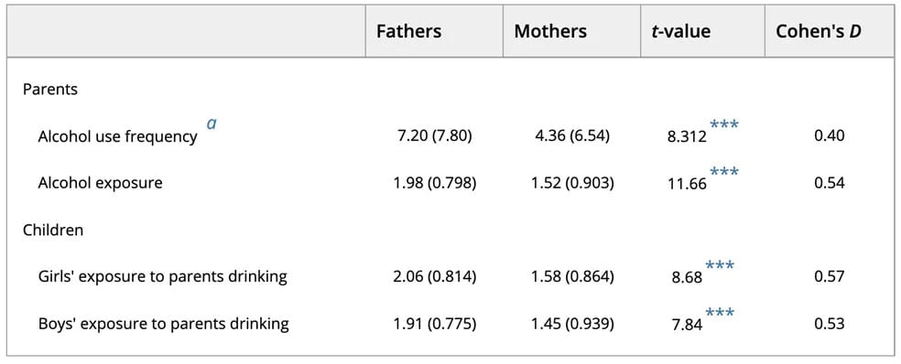Click the Alcohol use frequency row label
901x364 pixels.
coord(117,136)
